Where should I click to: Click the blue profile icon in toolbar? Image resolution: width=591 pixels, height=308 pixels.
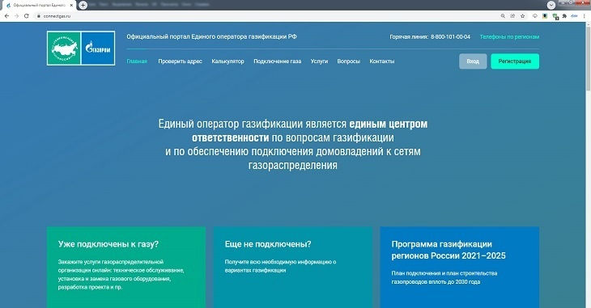coord(575,16)
